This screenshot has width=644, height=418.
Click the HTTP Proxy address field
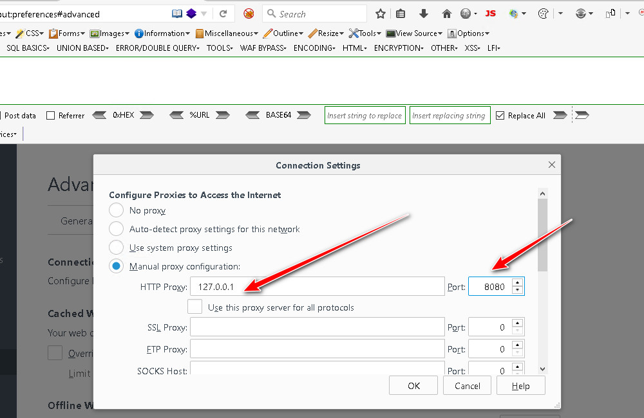click(317, 287)
